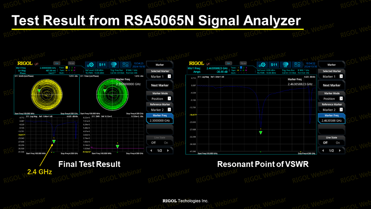Tap the VNA mode icon on Final Test Result screen

click(x=113, y=65)
